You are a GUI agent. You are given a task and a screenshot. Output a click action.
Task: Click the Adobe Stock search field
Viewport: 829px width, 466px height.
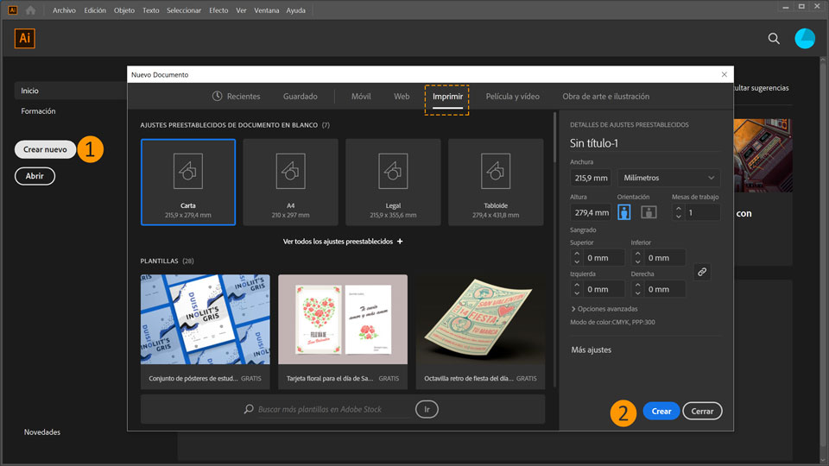click(x=333, y=409)
